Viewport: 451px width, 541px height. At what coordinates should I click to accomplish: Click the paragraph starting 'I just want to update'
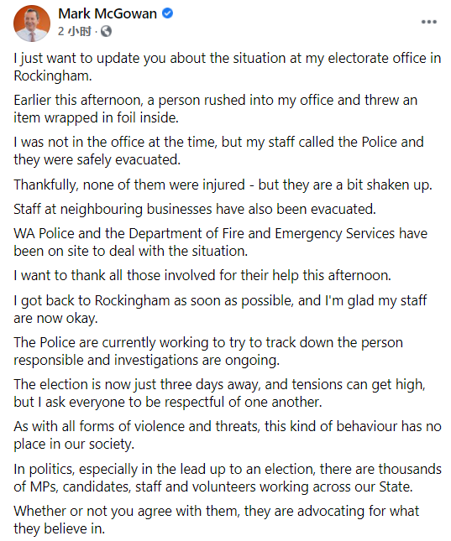pyautogui.click(x=228, y=67)
